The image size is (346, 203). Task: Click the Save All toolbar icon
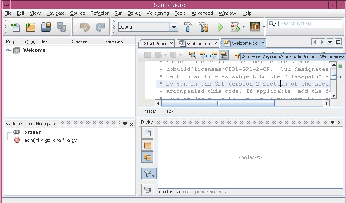coord(61,27)
